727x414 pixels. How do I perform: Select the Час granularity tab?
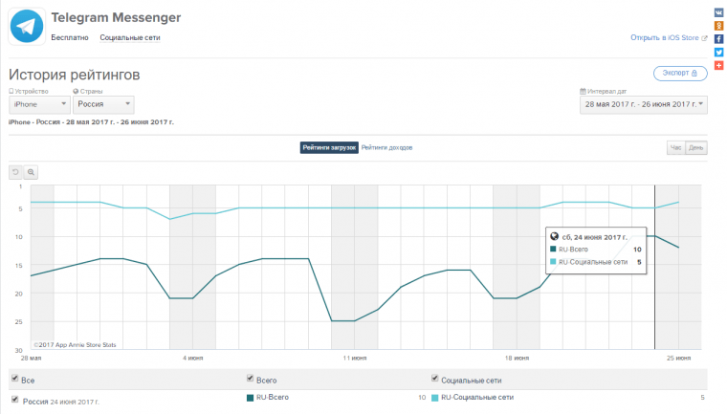pos(676,147)
